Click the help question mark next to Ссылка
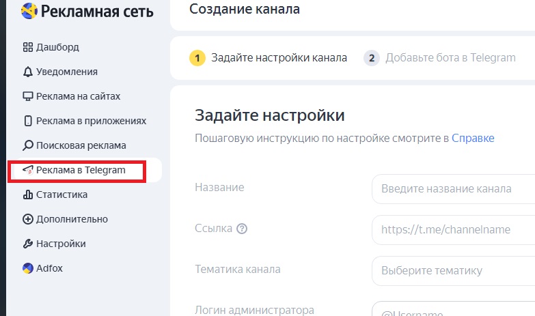The height and width of the screenshot is (316, 535). tap(242, 229)
